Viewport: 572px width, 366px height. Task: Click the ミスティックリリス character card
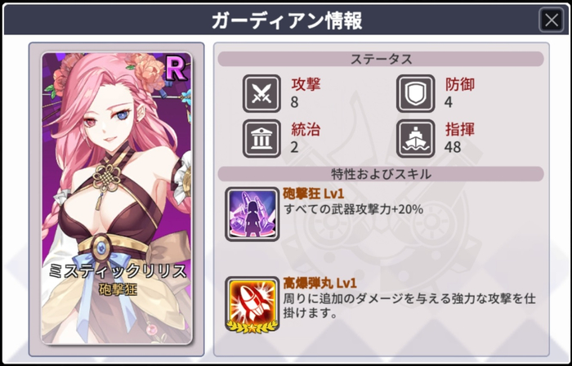tap(117, 199)
